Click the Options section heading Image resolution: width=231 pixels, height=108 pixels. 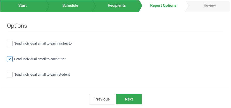point(17,26)
